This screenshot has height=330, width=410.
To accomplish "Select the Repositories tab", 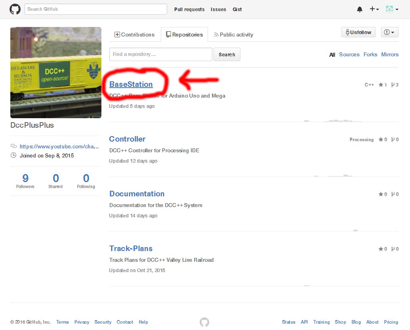I will tap(184, 35).
